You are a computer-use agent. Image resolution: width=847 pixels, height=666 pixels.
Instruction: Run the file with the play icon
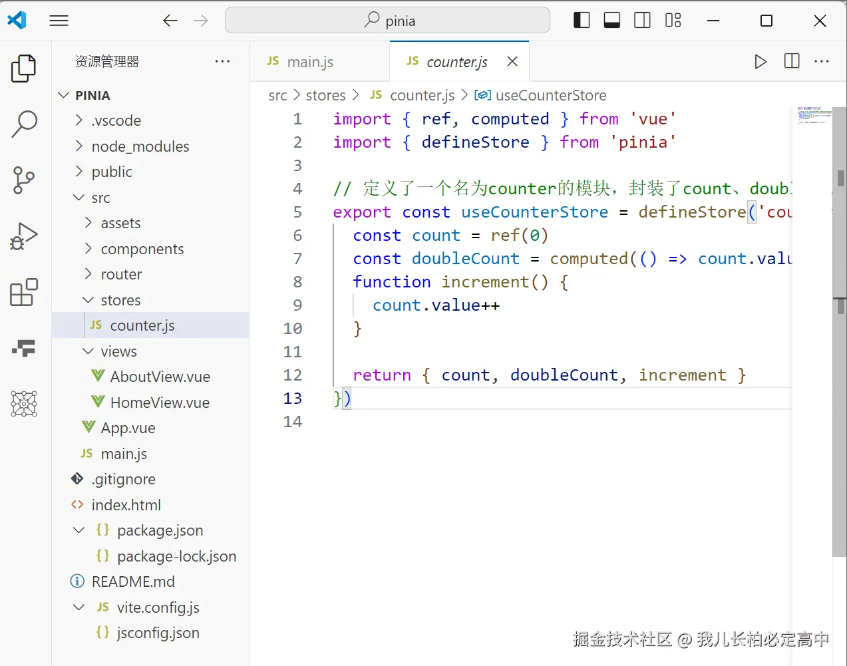(x=761, y=62)
